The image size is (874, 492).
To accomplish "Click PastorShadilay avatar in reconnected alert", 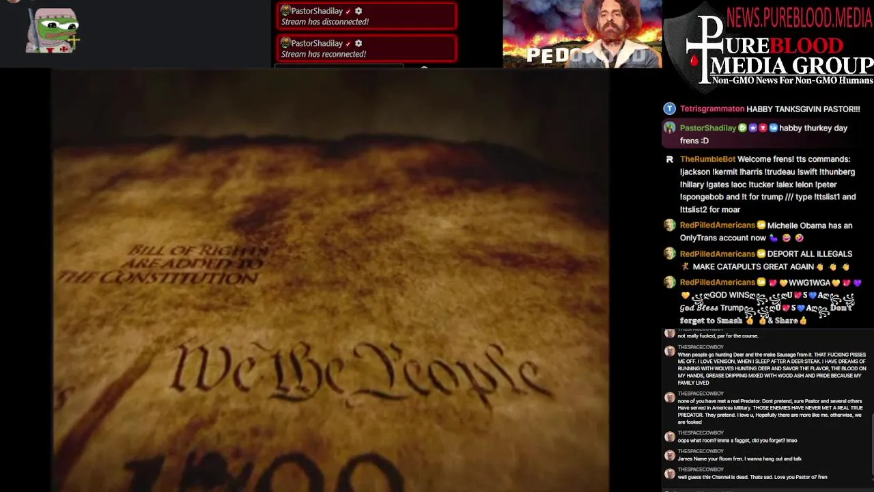I will (286, 43).
